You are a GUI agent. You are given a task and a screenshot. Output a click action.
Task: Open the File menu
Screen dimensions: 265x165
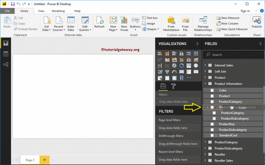coord(8,11)
